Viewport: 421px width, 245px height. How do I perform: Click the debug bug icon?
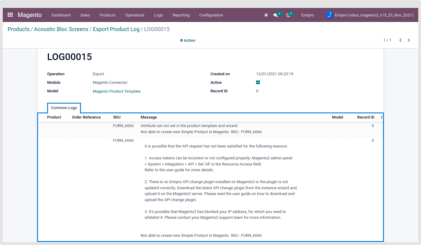[x=266, y=15]
